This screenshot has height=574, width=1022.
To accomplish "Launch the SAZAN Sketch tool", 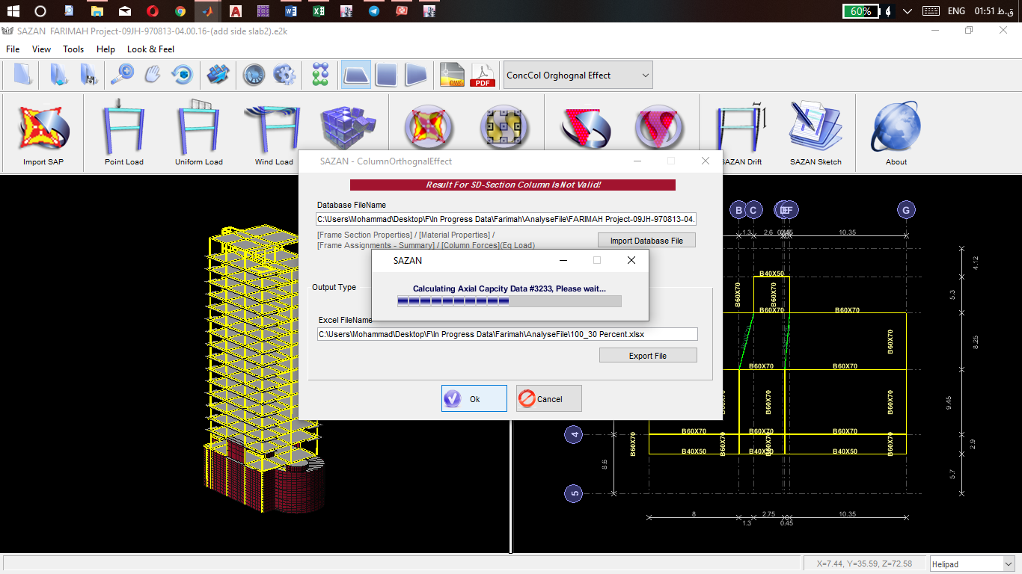I will (816, 129).
